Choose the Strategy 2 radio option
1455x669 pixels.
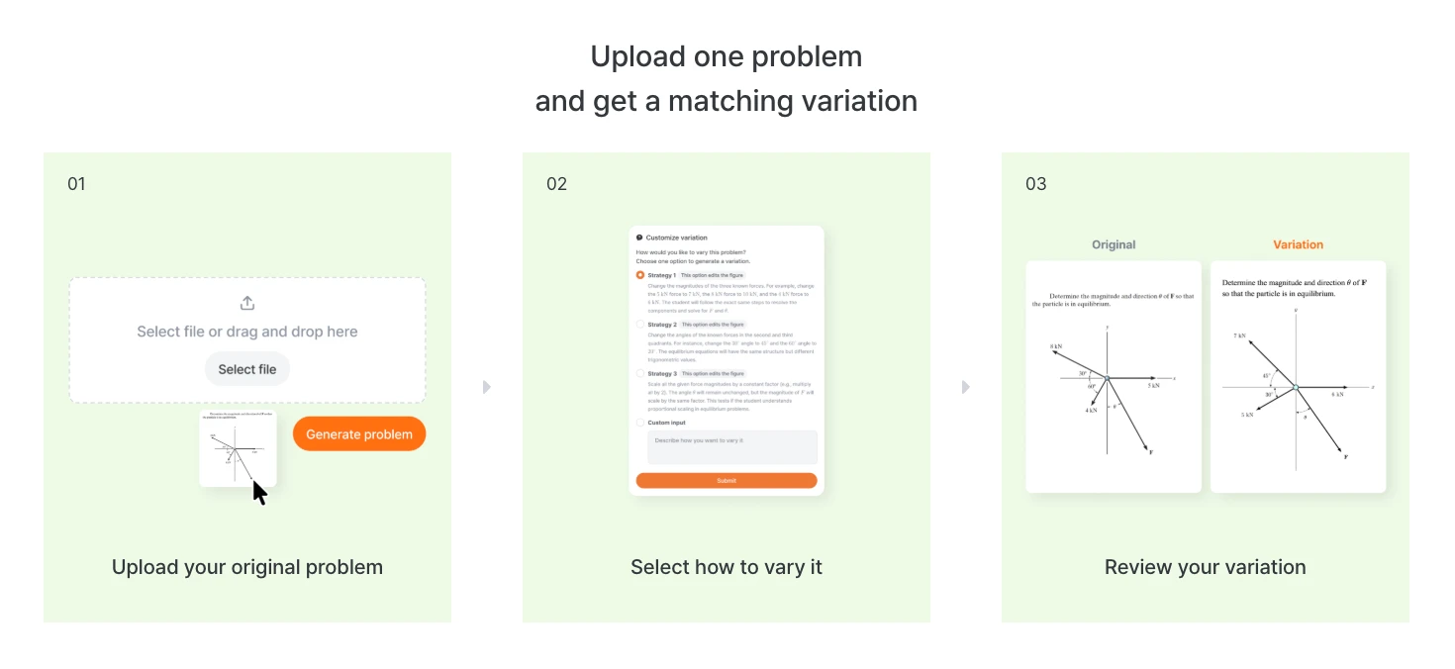[x=640, y=325]
